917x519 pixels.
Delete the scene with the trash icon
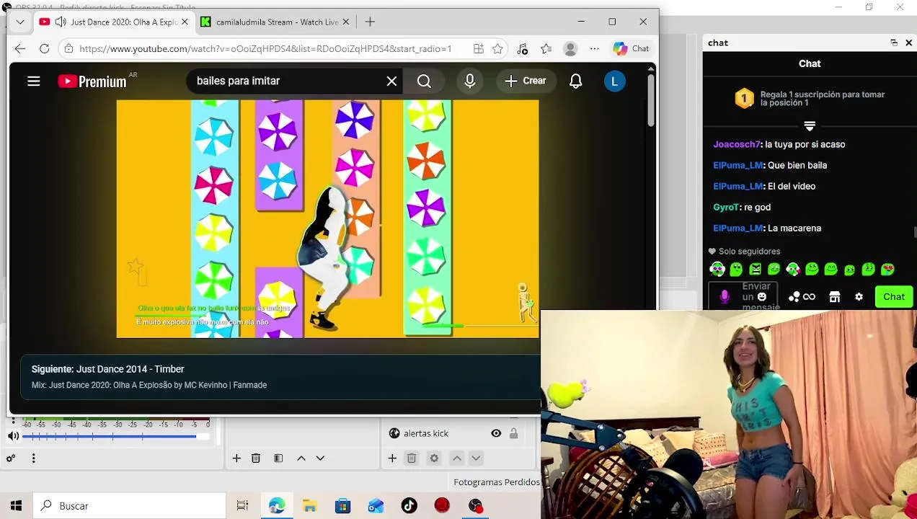tap(256, 458)
